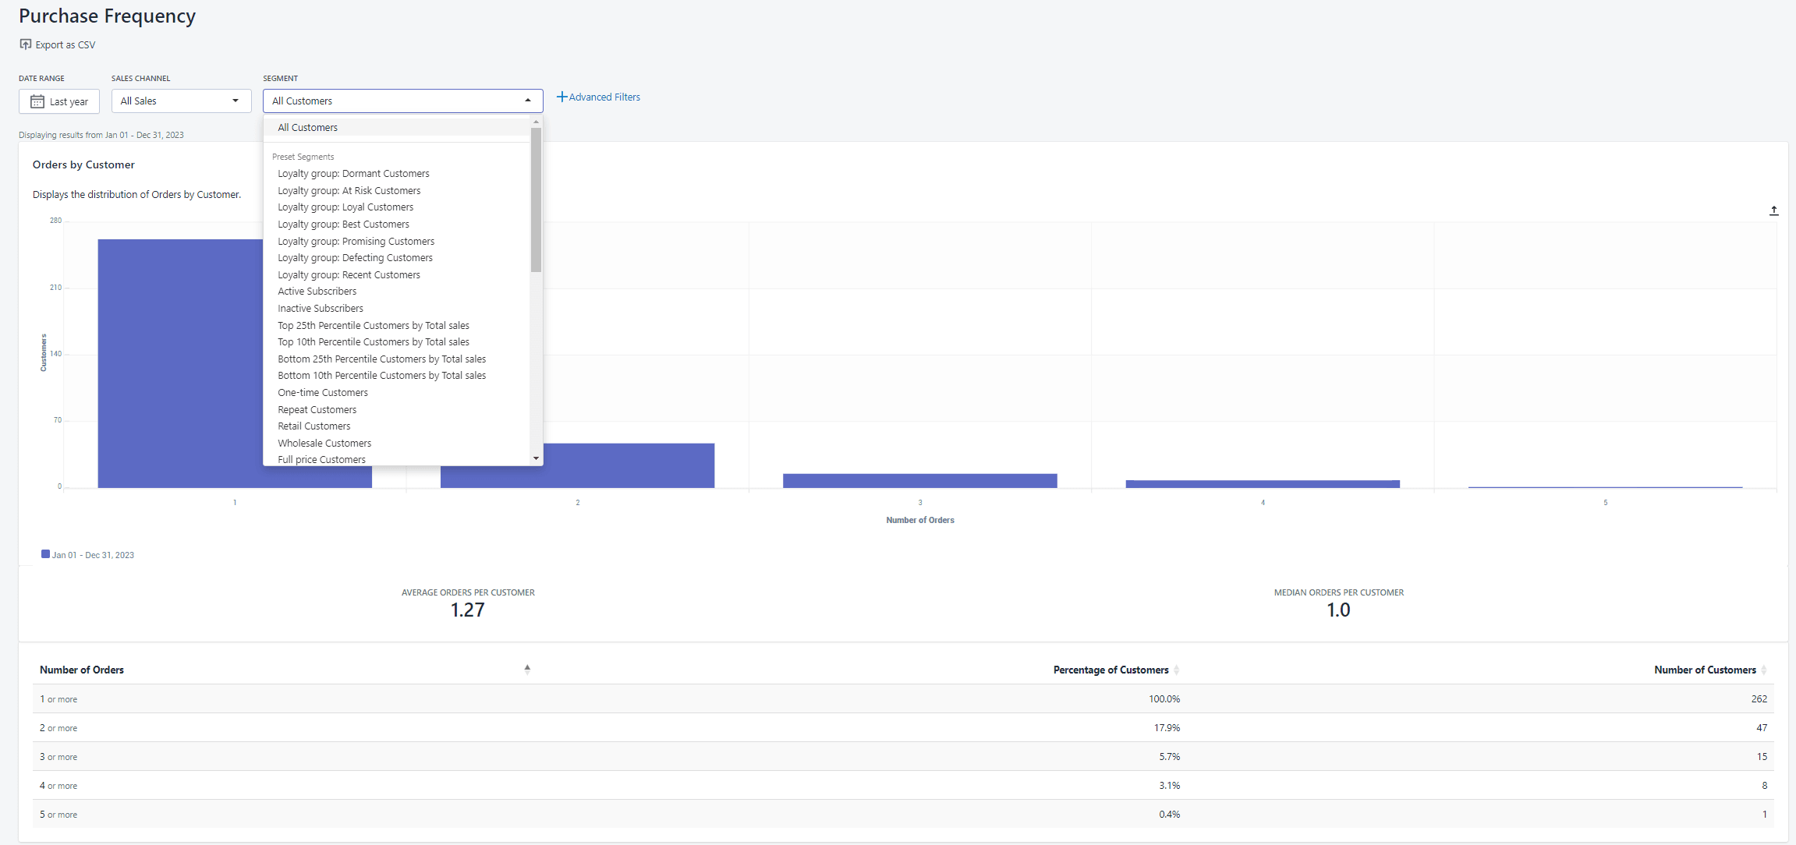Screen dimensions: 1796x845
Task: Click the '5 or more' table row label
Action: (58, 815)
